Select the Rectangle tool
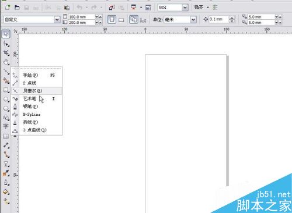292x213 pixels. [x=6, y=90]
